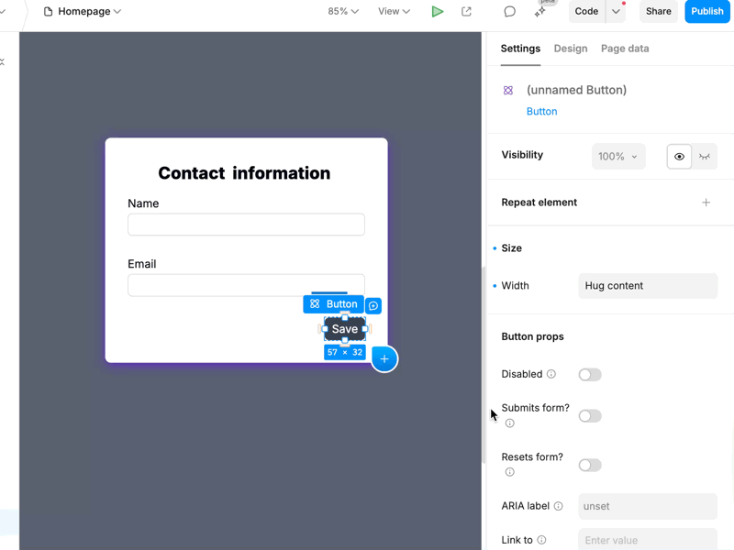Viewport: 734px width, 550px height.
Task: Expand the View dropdown menu
Action: click(x=394, y=12)
